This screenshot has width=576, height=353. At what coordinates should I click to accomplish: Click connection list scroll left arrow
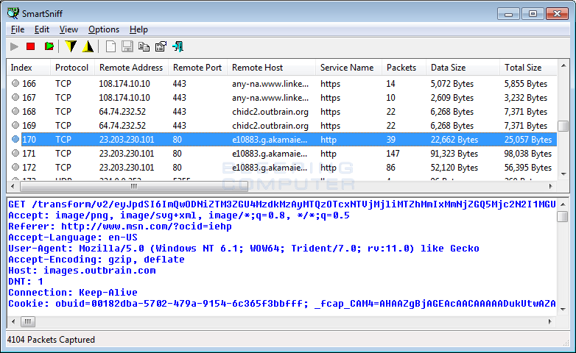13,186
